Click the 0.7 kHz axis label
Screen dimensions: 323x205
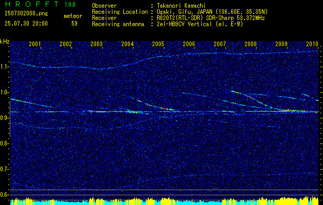[4, 169]
